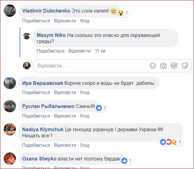Open Vladimir Dubchenko's profile avatar
The height and width of the screenshot is (169, 194).
[9, 11]
